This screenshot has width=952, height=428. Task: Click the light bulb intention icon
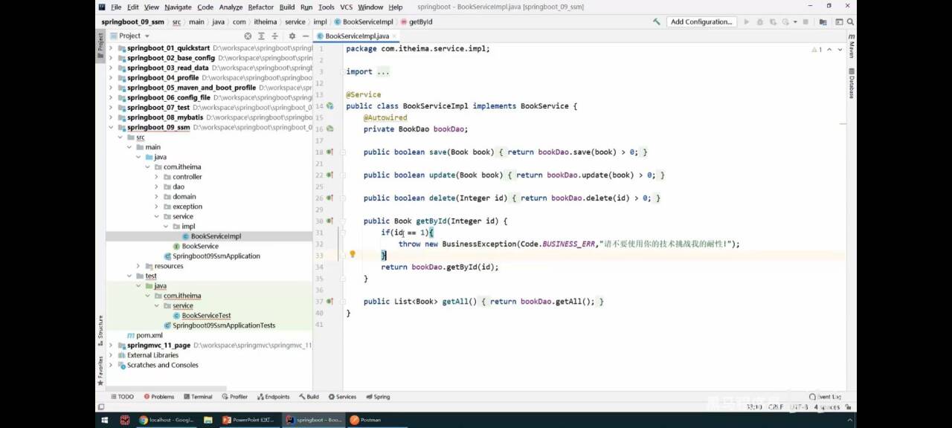coord(353,254)
